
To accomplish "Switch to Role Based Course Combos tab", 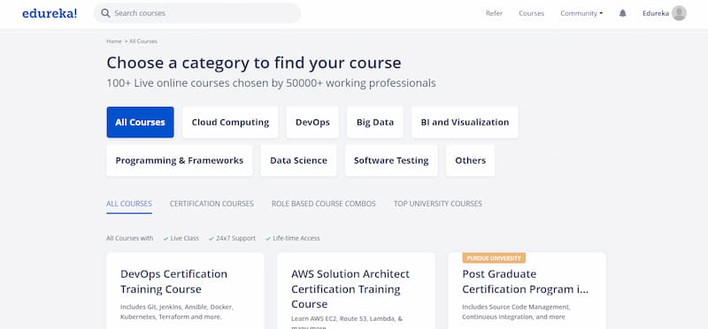I will [x=323, y=203].
